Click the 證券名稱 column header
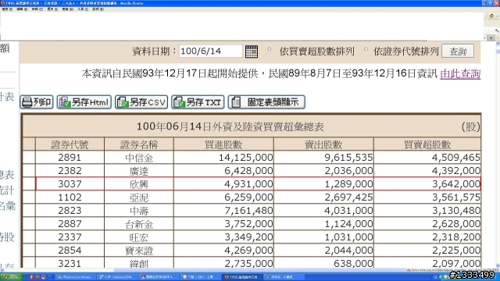The height and width of the screenshot is (281, 500). (139, 144)
